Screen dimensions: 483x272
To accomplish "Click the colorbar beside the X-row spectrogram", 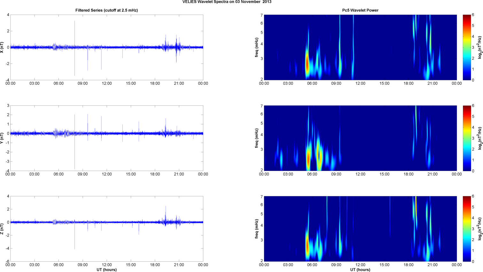I will coord(467,47).
